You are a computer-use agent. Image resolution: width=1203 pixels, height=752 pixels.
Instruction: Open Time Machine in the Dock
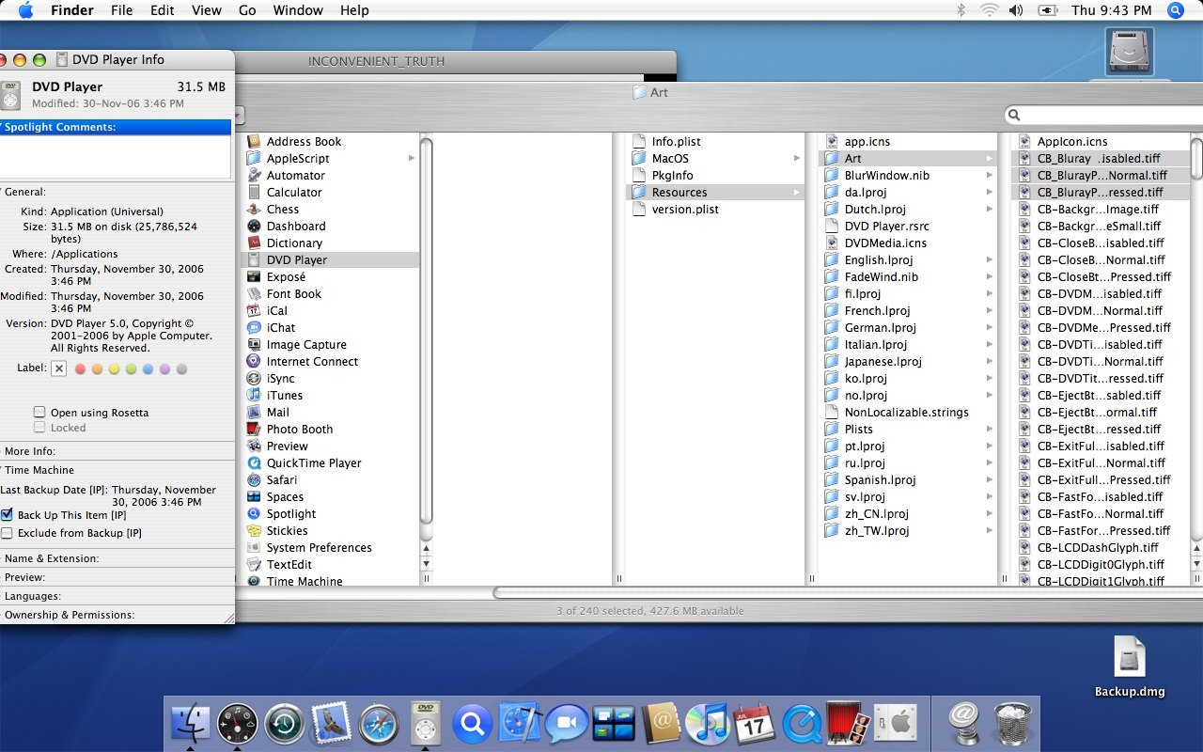pyautogui.click(x=283, y=723)
